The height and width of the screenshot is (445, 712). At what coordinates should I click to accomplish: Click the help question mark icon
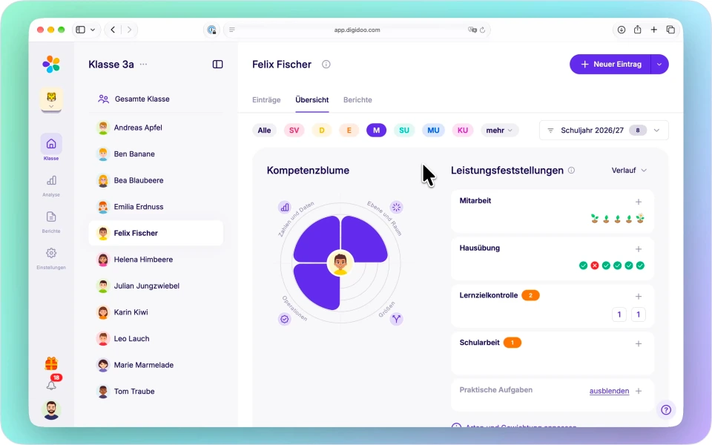pos(666,410)
